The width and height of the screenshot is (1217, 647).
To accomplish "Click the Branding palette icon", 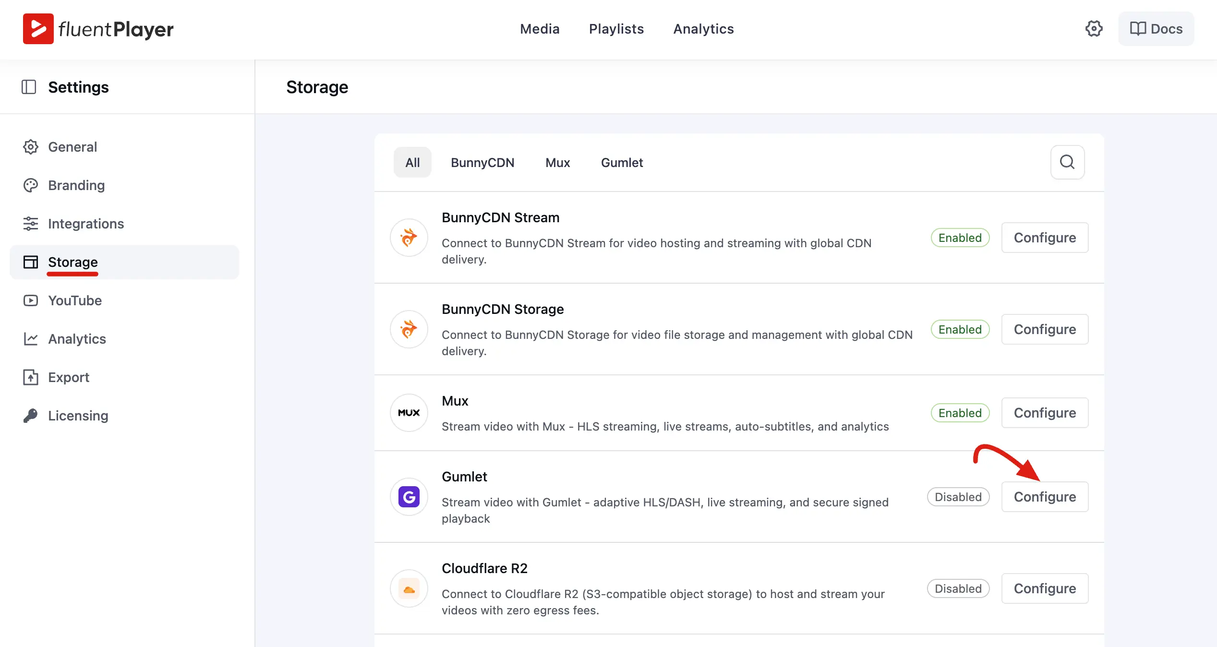I will point(31,185).
